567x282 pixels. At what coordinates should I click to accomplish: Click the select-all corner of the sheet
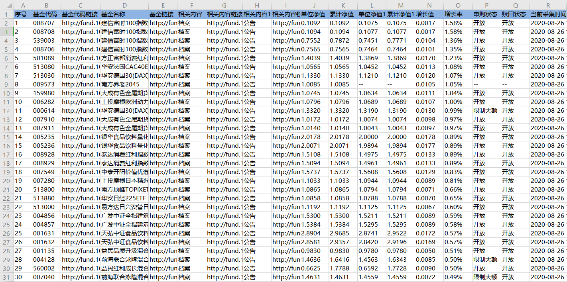point(6,5)
